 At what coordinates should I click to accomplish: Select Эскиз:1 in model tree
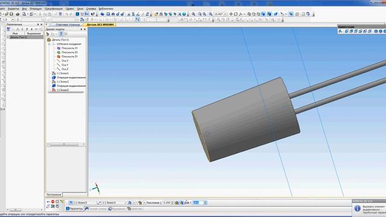pos(63,74)
